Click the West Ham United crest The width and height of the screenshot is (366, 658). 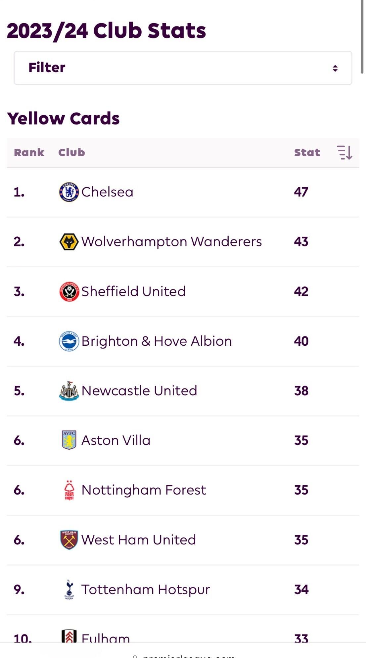coord(69,540)
